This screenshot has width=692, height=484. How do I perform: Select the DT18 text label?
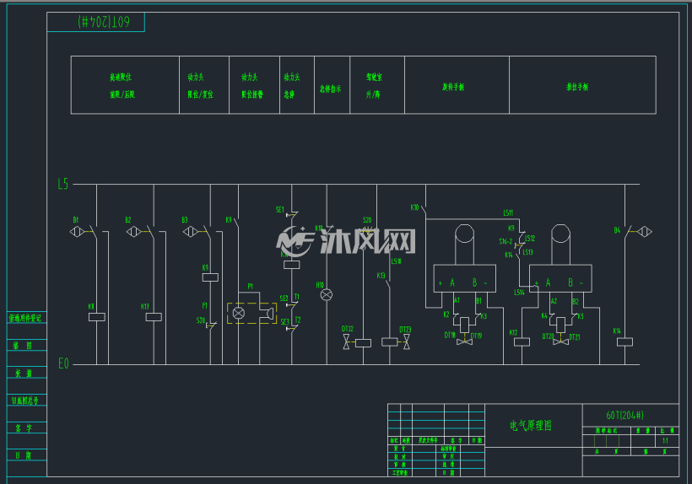[450, 335]
